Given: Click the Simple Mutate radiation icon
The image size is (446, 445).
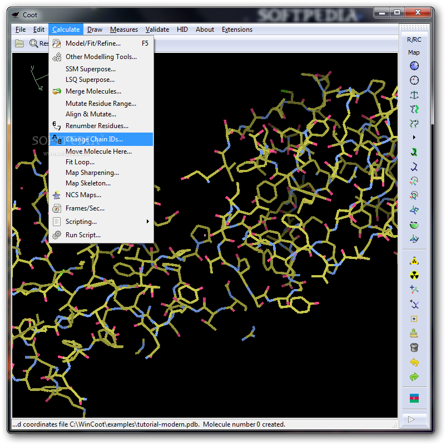Looking at the screenshot, I should [414, 275].
